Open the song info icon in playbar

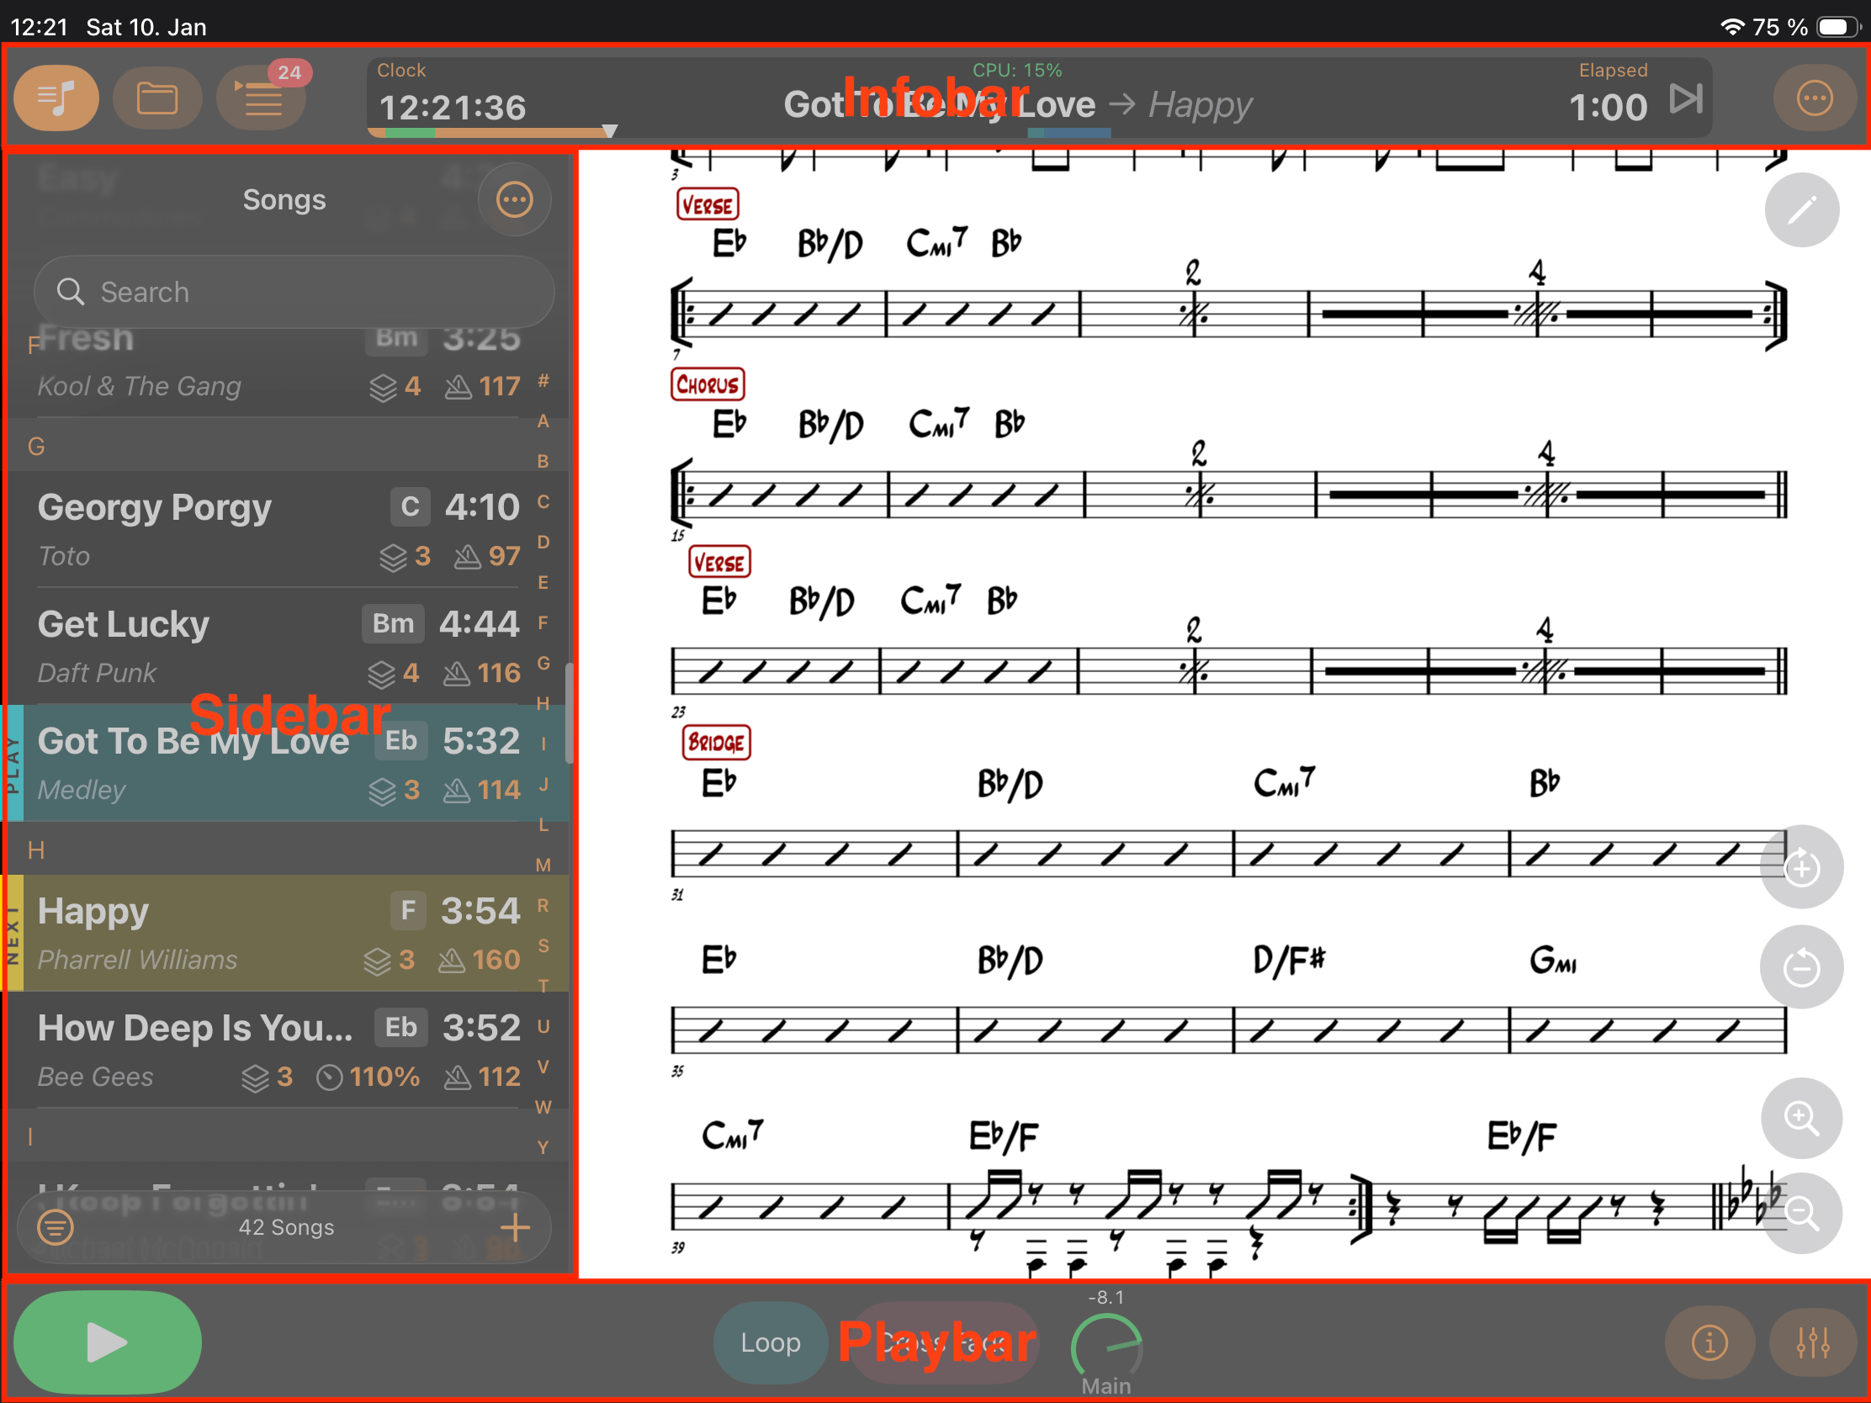click(x=1709, y=1342)
